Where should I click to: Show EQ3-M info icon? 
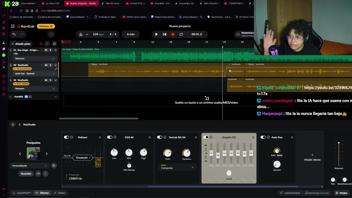click(115, 137)
